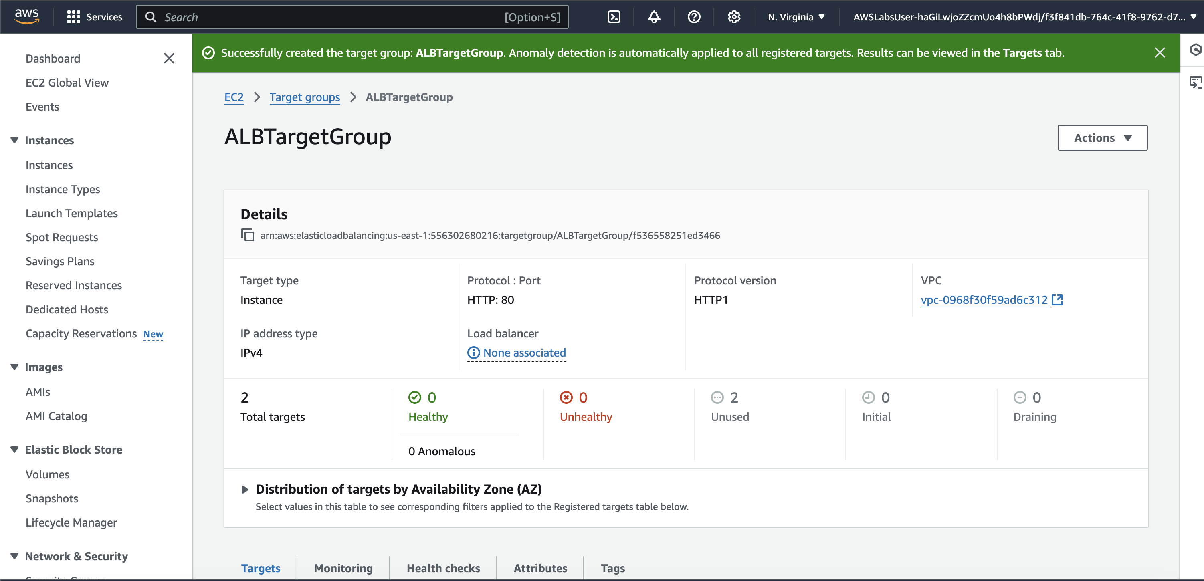Open the Services grid menu
The height and width of the screenshot is (581, 1204).
tap(73, 17)
